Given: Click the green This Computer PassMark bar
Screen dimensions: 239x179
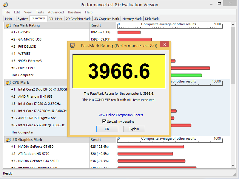Looking at the screenshot, I should [x=186, y=75].
